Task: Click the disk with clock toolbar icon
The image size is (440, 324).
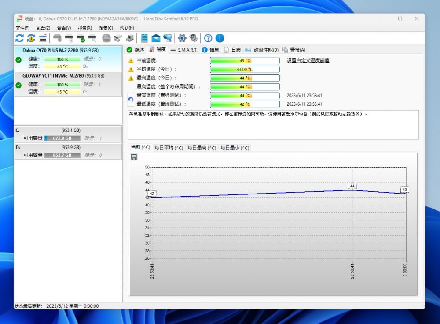Action: [x=69, y=38]
